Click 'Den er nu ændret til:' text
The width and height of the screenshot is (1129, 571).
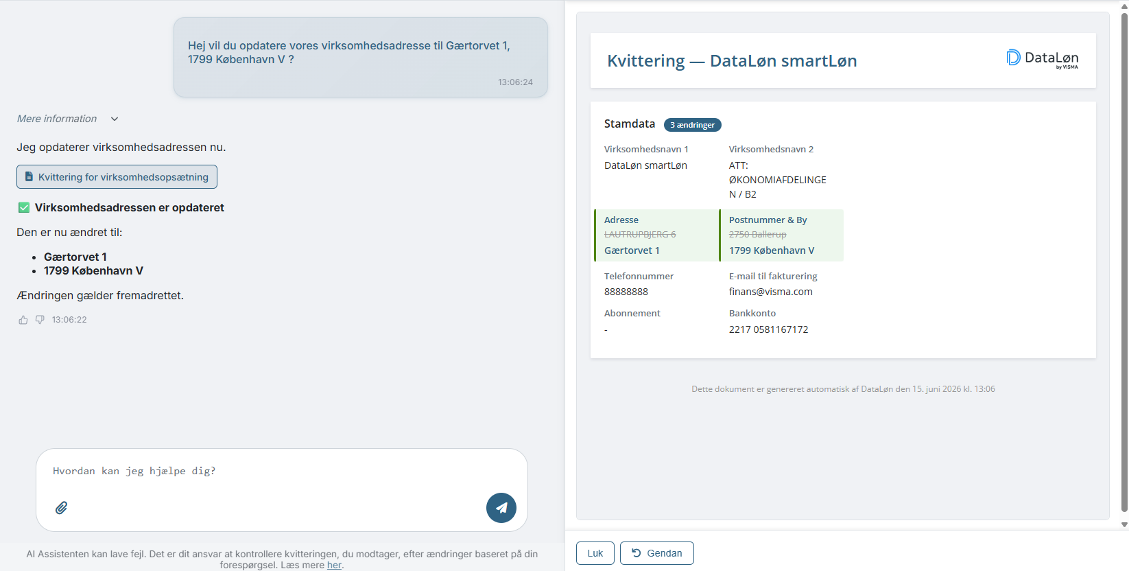69,233
